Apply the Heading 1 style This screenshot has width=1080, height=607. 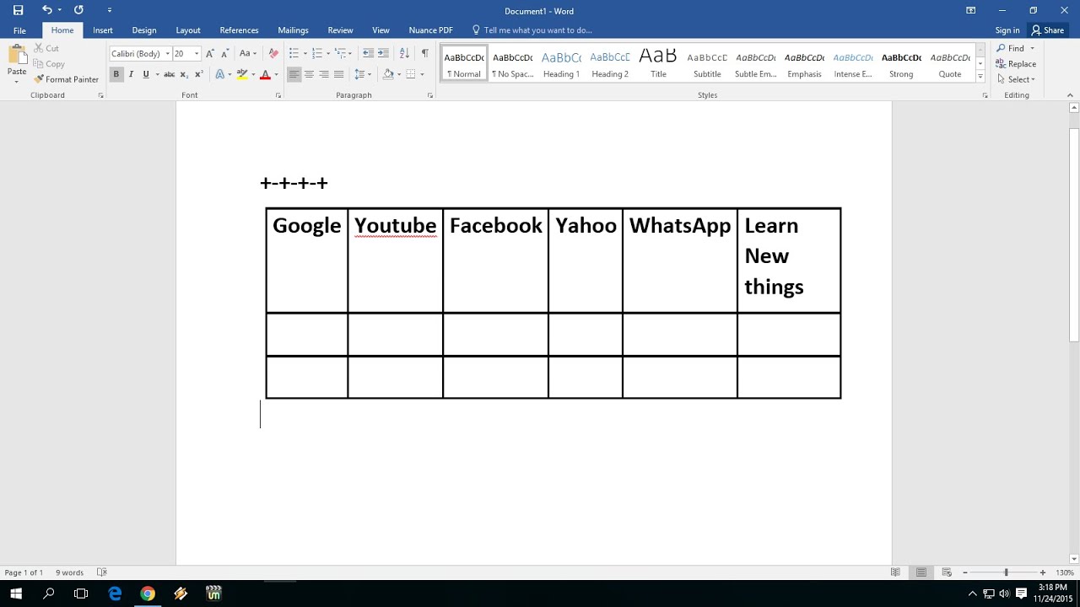click(x=561, y=64)
